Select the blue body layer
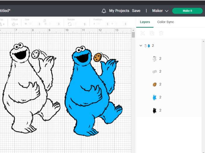This screenshot has width=205, height=153. coord(155,97)
